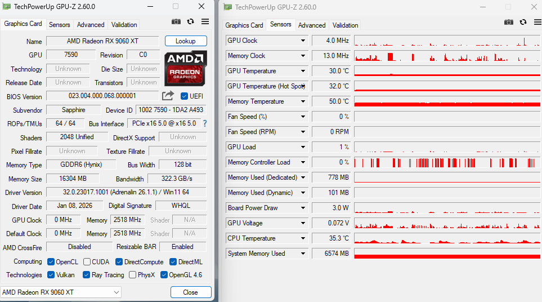Click the BIOS Version field value
The width and height of the screenshot is (542, 302).
[x=102, y=96]
